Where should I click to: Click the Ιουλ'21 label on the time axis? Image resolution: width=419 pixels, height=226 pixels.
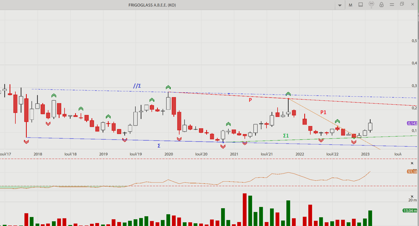267,154
